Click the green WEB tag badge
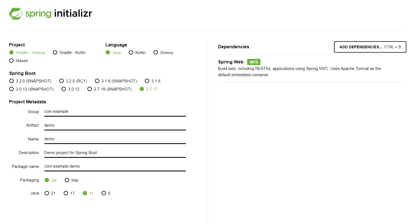Image resolution: width=414 pixels, height=224 pixels. [x=254, y=62]
